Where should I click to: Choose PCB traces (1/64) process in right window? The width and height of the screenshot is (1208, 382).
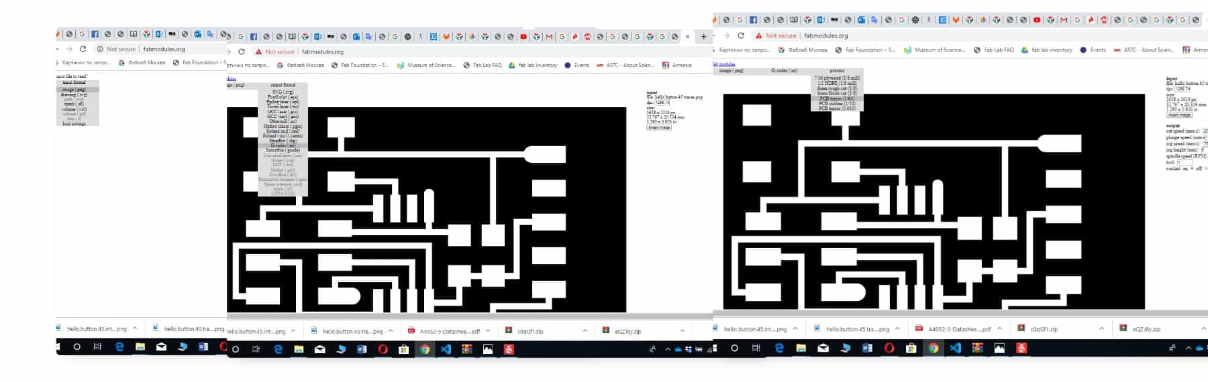[x=837, y=99]
